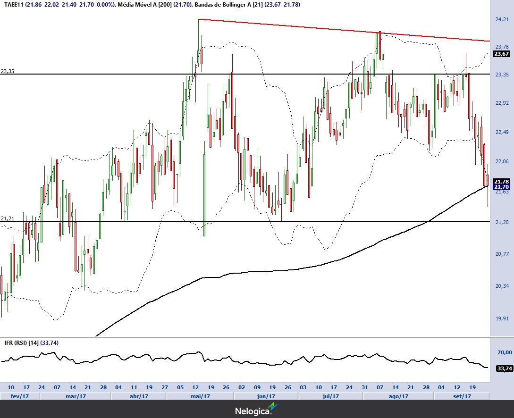Select the ago/17 month on time axis
514x418 pixels.
pos(400,396)
